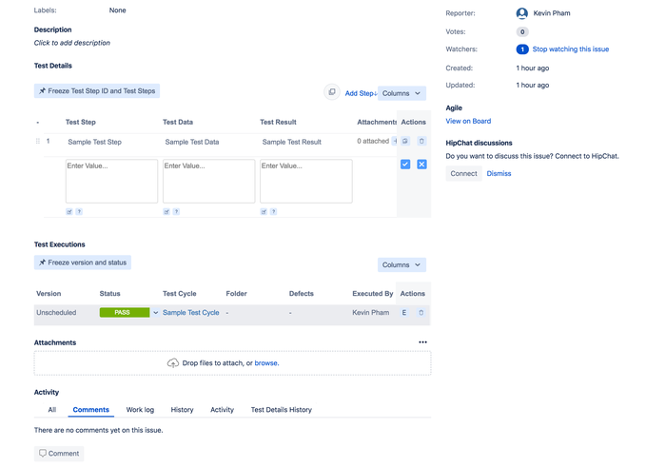The width and height of the screenshot is (666, 467).
Task: Click the new Test Result input field
Action: coord(306,182)
